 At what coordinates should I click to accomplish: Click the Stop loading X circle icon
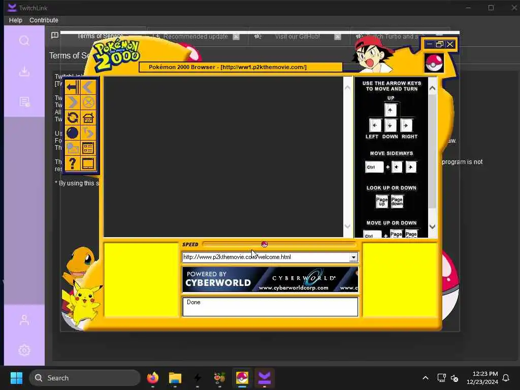[x=88, y=103]
